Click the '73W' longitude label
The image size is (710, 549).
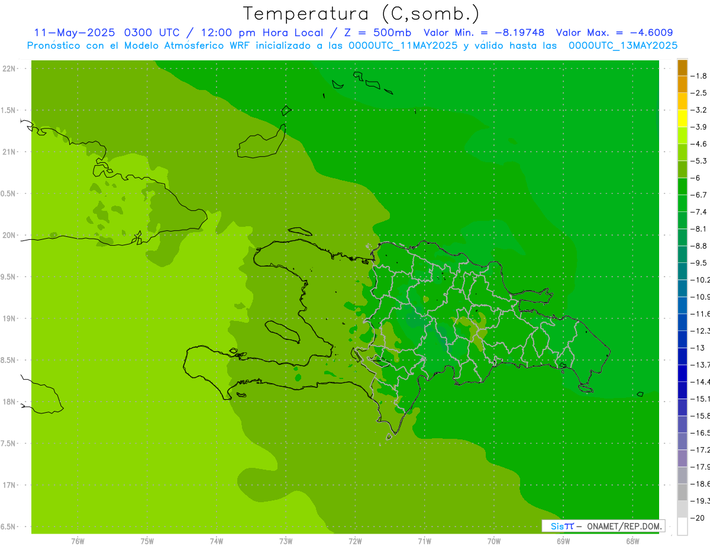[x=286, y=541]
